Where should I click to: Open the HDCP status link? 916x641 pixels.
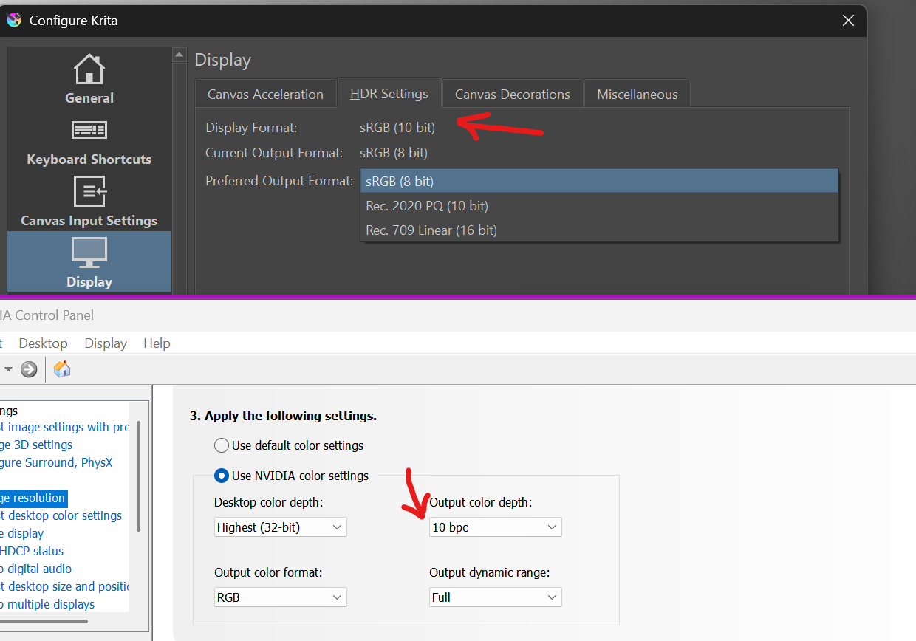[x=32, y=551]
